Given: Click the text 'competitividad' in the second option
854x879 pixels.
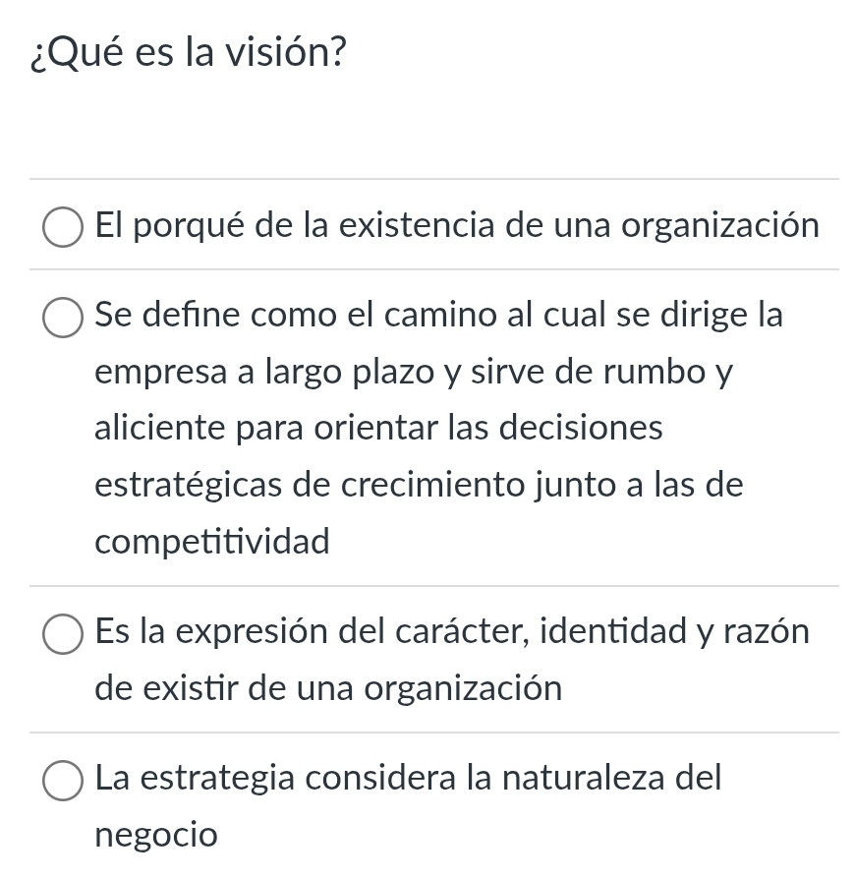Looking at the screenshot, I should coord(212,541).
